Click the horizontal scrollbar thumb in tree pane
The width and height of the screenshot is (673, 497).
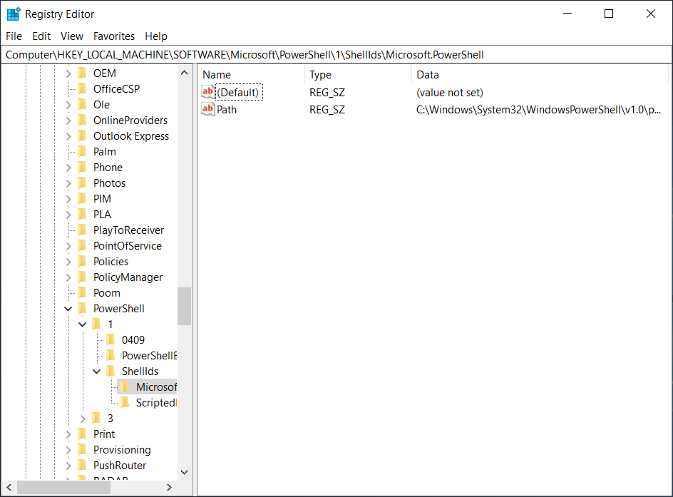(x=63, y=487)
